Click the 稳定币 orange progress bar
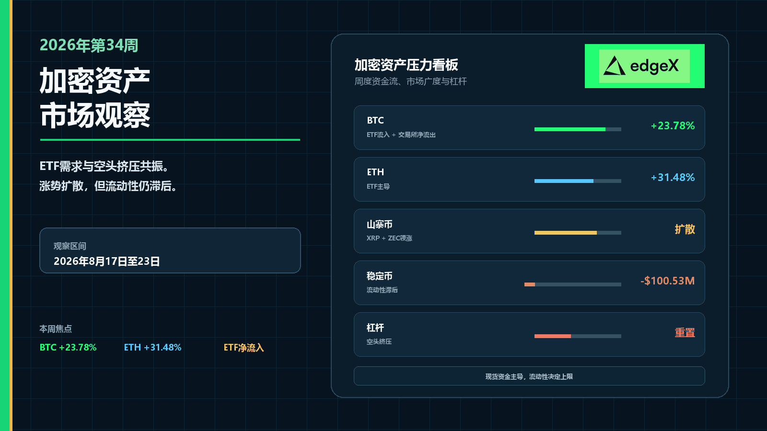767x431 pixels. click(x=573, y=284)
